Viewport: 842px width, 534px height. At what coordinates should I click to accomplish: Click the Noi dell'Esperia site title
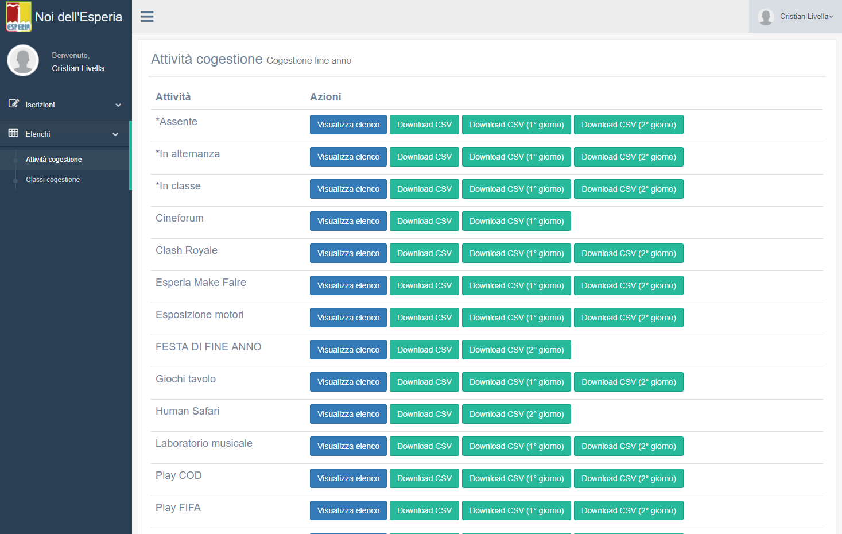[79, 17]
